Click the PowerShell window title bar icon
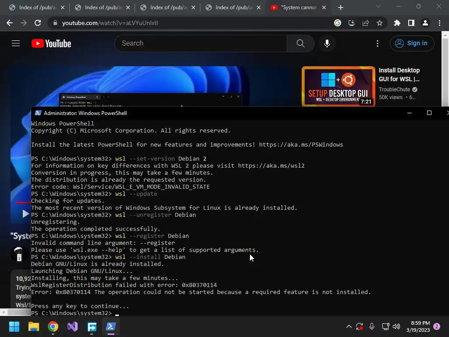 tap(38, 113)
